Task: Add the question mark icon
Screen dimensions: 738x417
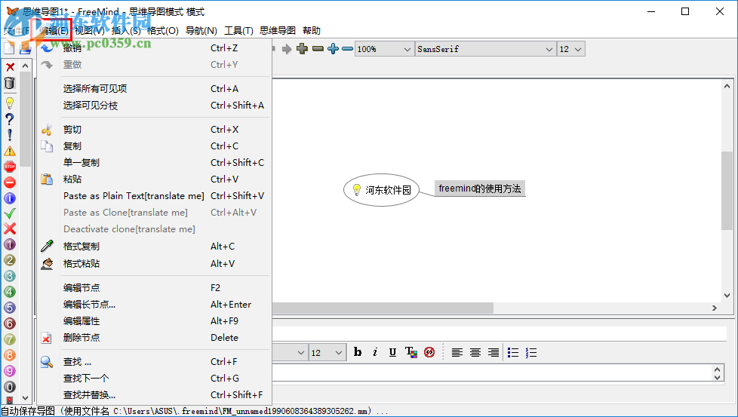Action: point(10,119)
